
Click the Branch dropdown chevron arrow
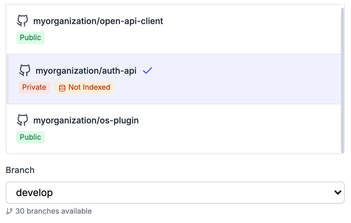click(338, 193)
